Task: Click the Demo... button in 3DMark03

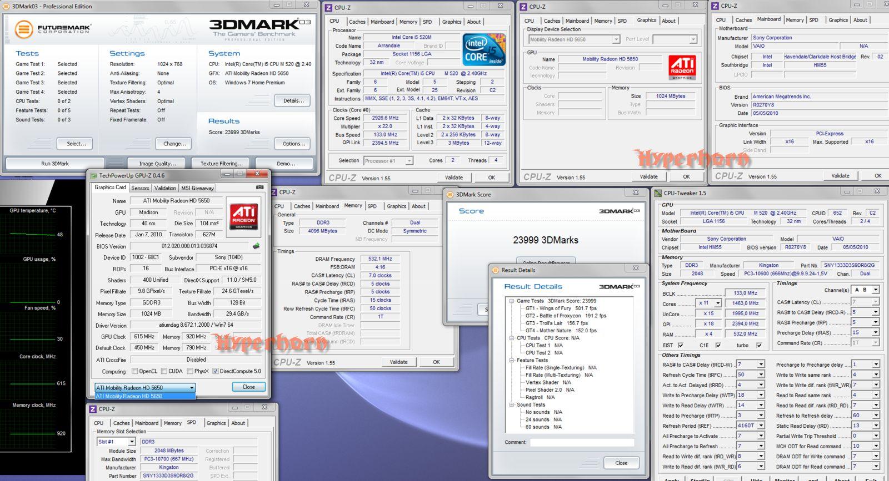Action: point(286,164)
